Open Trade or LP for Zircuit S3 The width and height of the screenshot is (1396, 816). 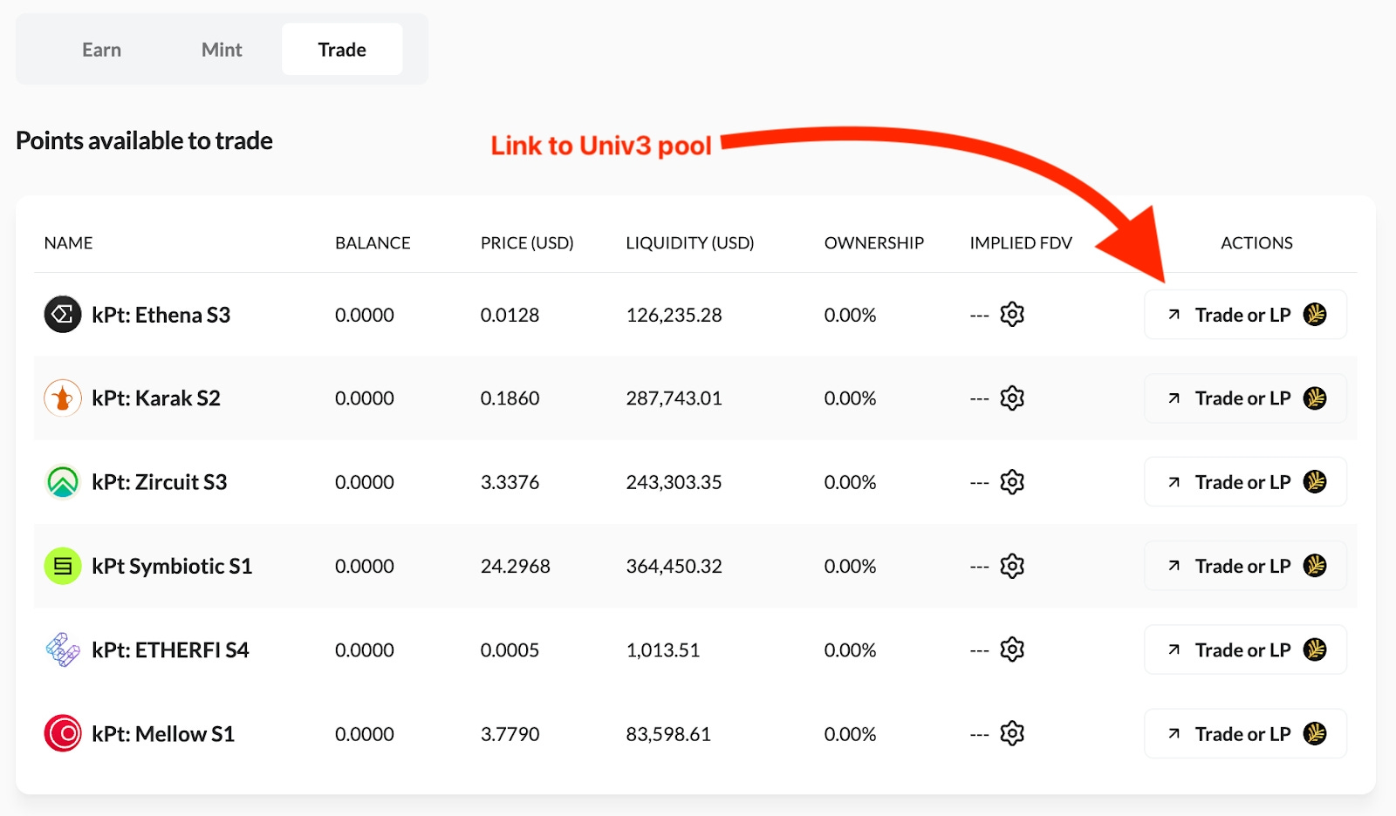[x=1245, y=482]
